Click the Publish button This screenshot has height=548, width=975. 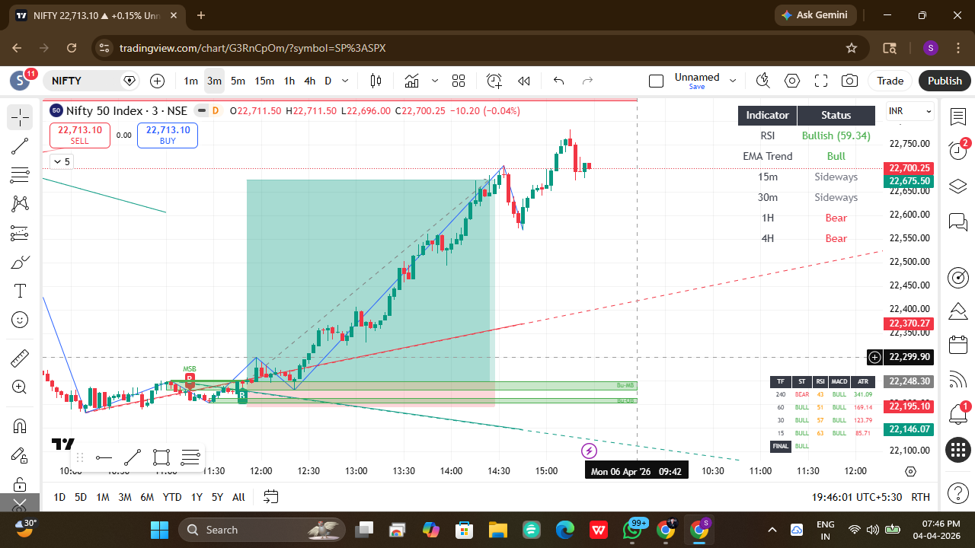click(945, 81)
